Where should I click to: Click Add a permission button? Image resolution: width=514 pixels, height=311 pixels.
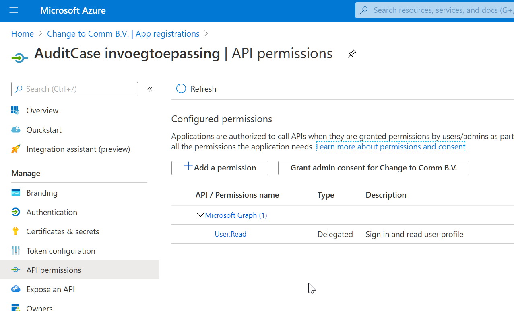pos(220,168)
